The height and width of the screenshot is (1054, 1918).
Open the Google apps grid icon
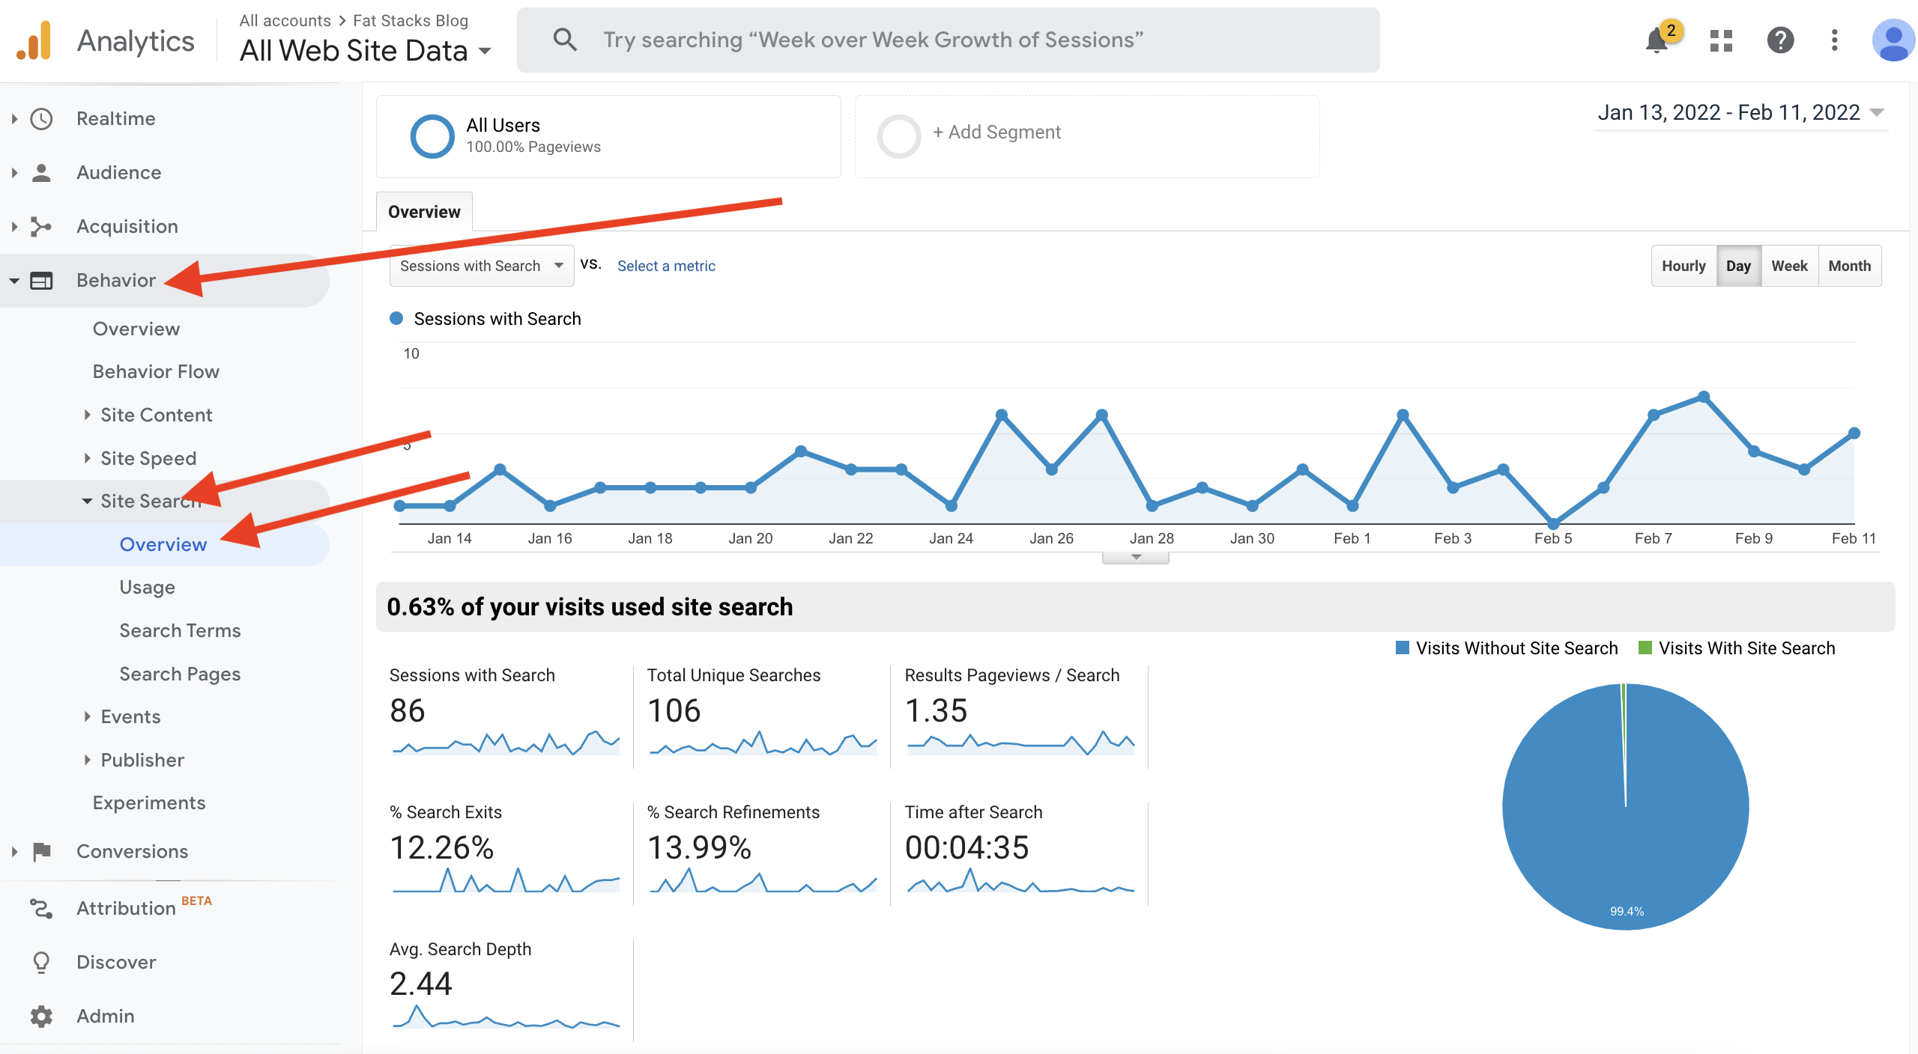[x=1721, y=40]
